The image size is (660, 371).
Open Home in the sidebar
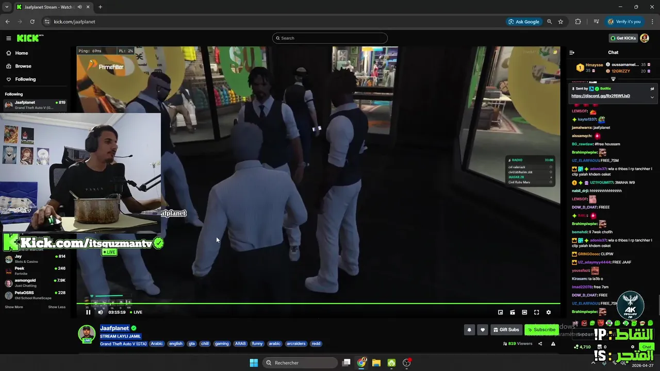[21, 53]
